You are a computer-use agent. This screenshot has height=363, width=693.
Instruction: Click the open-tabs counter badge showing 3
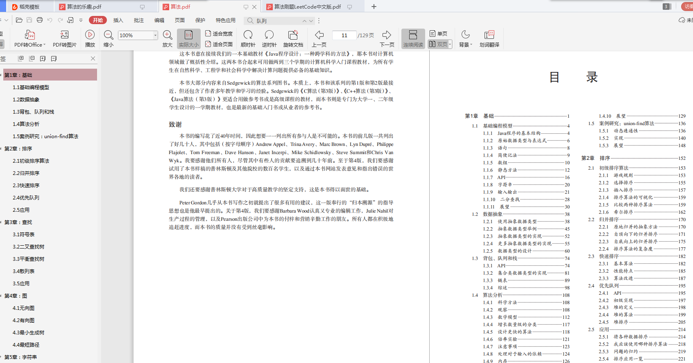666,7
